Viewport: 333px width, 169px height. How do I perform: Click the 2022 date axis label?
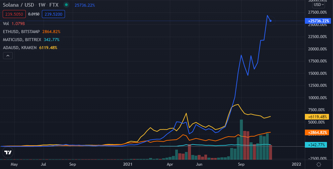pyautogui.click(x=296, y=164)
